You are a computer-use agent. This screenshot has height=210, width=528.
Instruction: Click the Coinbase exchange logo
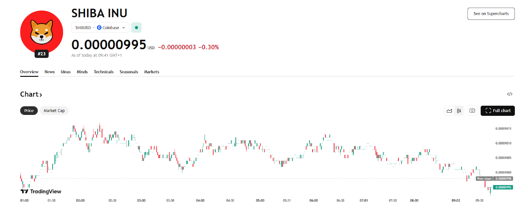click(x=99, y=28)
